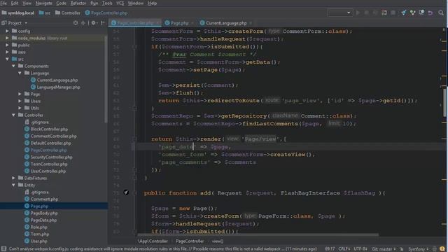Click the Run (play) toolbar icon
Screen dimensions: 448x252
[x=358, y=13]
